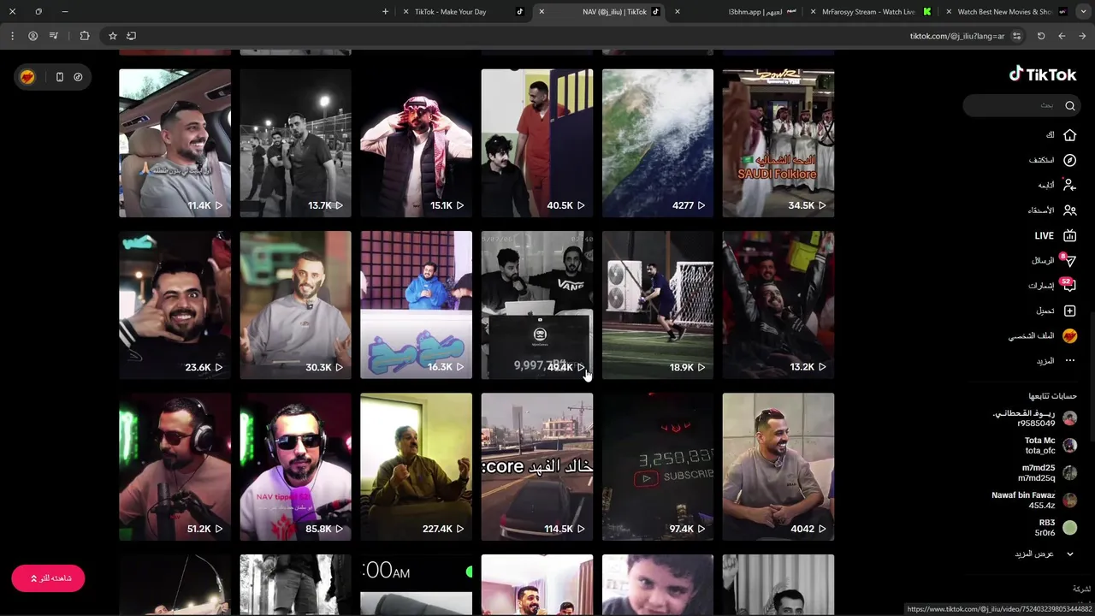Open the browser three-dot menu

pos(12,36)
